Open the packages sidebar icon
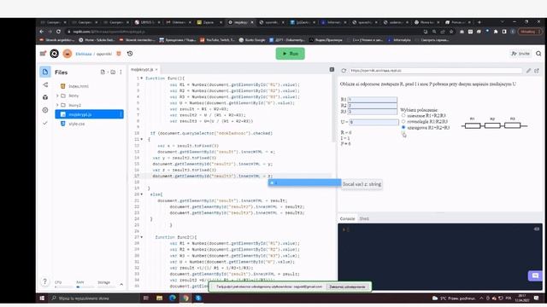Viewport: 547px width, 307px height. coord(45,97)
